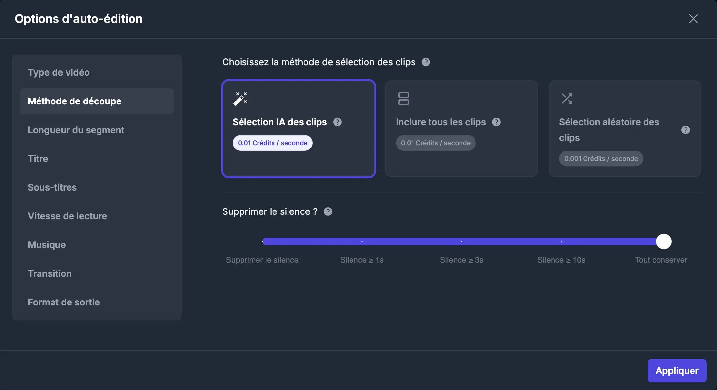This screenshot has width=717, height=390.
Task: Move the slider to Supprimer le silence
Action: tap(263, 242)
